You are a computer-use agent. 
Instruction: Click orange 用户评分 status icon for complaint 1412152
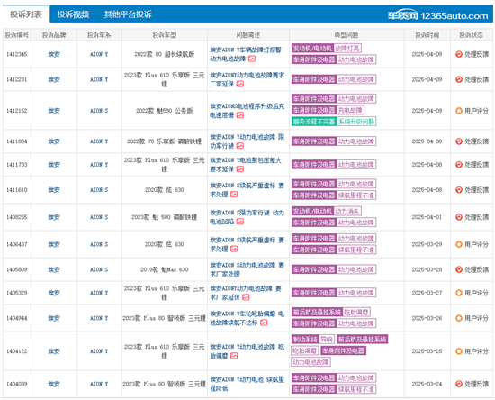pyautogui.click(x=459, y=111)
